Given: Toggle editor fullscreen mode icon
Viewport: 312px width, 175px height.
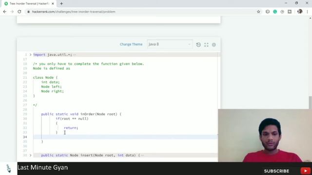Looking at the screenshot, I should click(206, 45).
